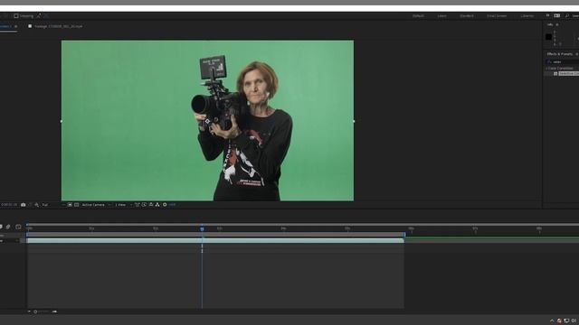This screenshot has width=579, height=325.
Task: Switch to the Standard workspace
Action: click(467, 16)
